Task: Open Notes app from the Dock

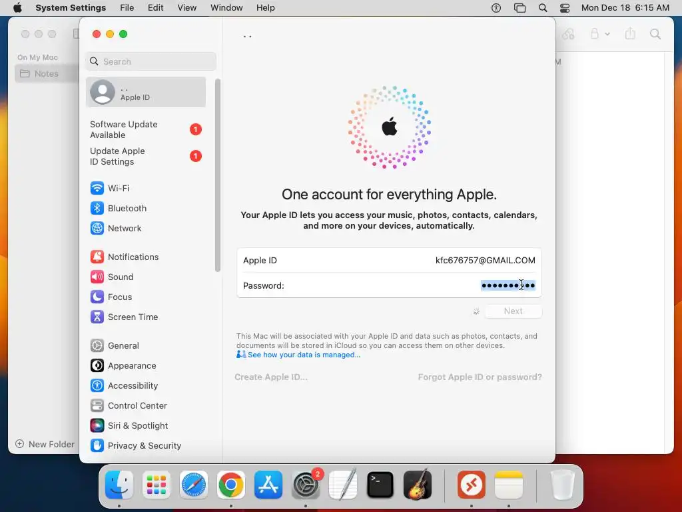Action: point(509,485)
